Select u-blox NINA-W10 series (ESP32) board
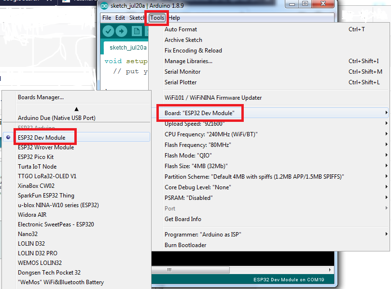This screenshot has width=391, height=289. pos(77,205)
